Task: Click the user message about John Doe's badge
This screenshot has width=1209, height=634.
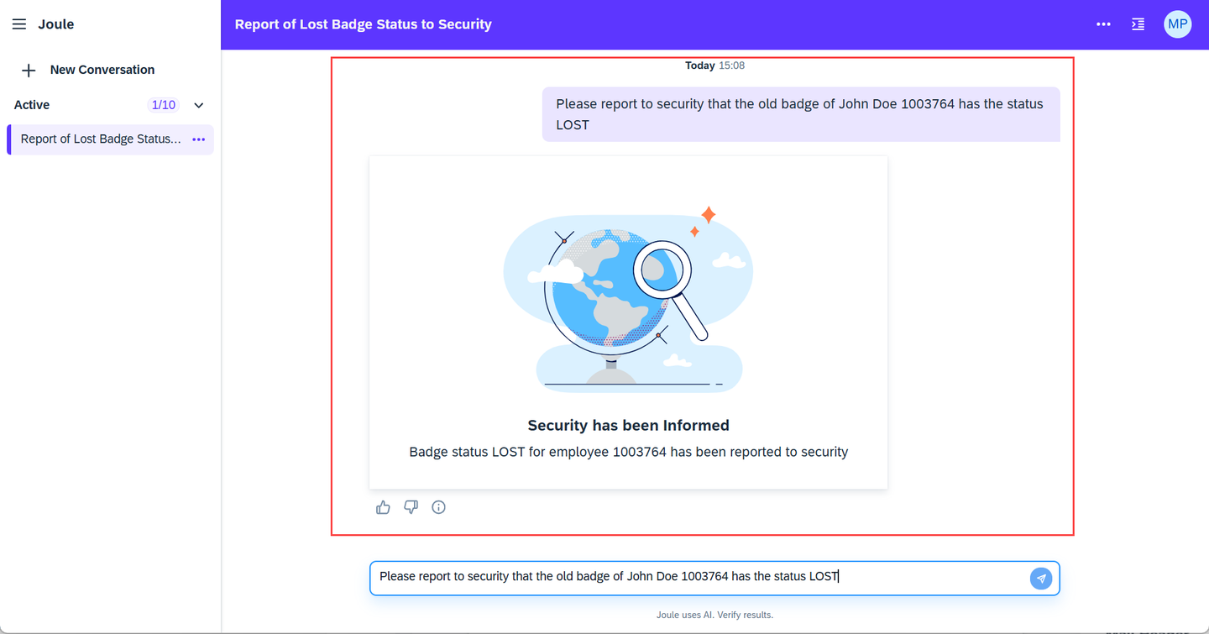Action: [800, 114]
